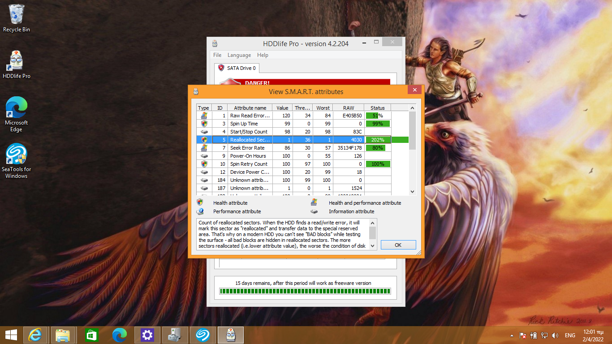Click HDDlife Pro taskbar icon

(x=231, y=335)
